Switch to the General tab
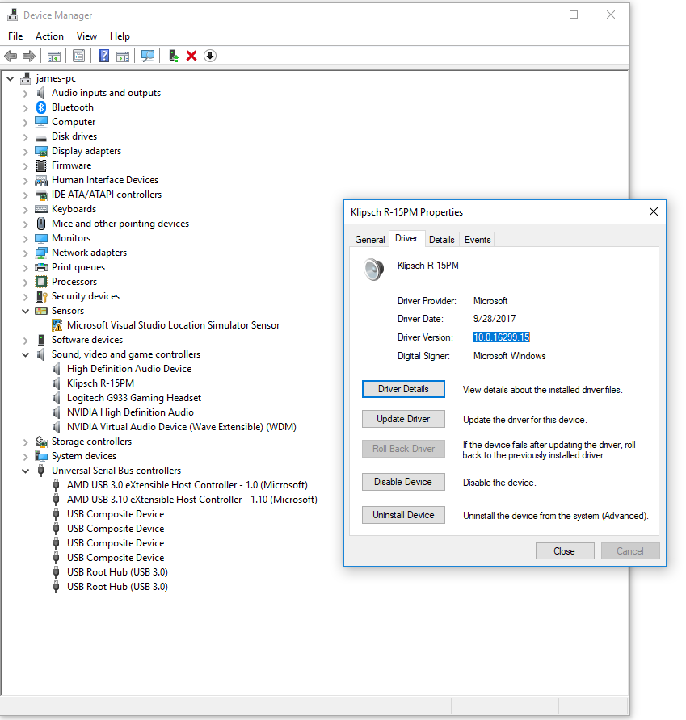Screen dimensions: 686x720 tap(370, 239)
